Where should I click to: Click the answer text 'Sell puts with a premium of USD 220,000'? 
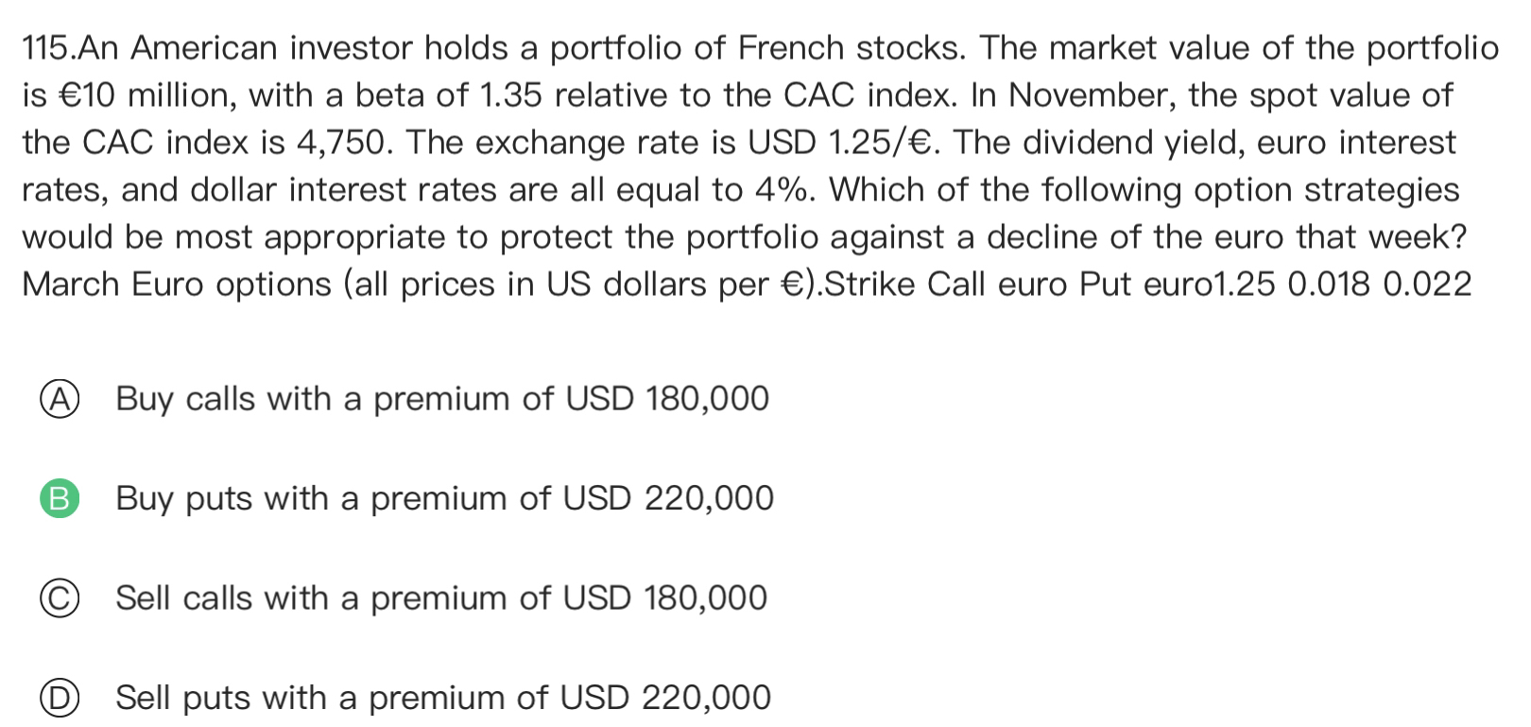pos(443,699)
